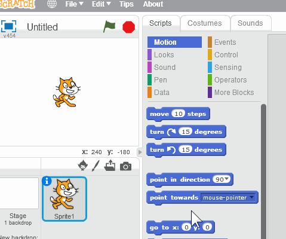Image resolution: width=286 pixels, height=239 pixels.
Task: Select the Looks block category
Action: pyautogui.click(x=161, y=55)
